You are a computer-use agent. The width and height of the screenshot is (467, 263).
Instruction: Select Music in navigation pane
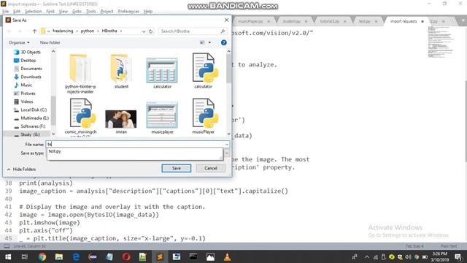tap(23, 85)
